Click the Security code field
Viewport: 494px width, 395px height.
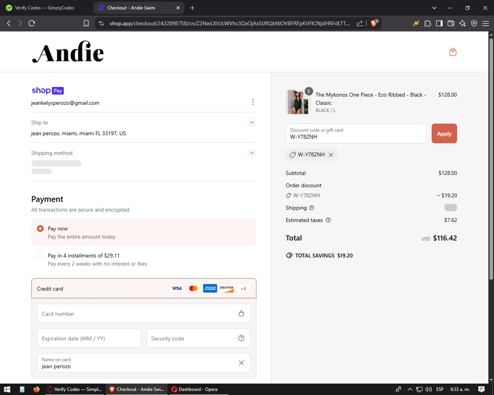tap(198, 338)
